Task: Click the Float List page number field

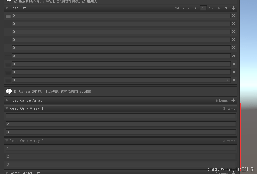Action: coord(203,8)
